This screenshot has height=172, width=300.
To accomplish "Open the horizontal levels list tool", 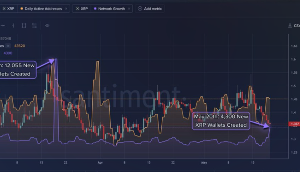I will click(x=34, y=26).
